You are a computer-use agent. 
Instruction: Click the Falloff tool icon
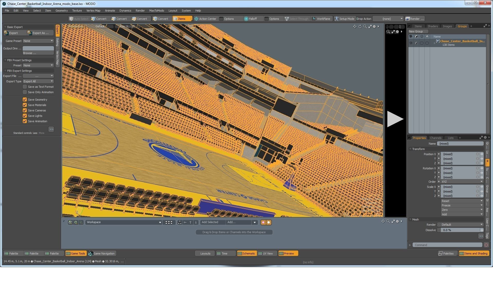246,19
